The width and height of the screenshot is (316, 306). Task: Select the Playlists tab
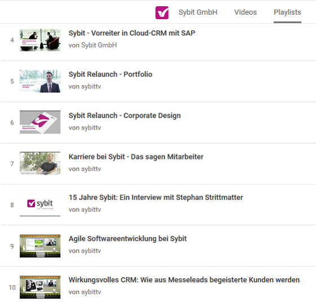coord(287,12)
